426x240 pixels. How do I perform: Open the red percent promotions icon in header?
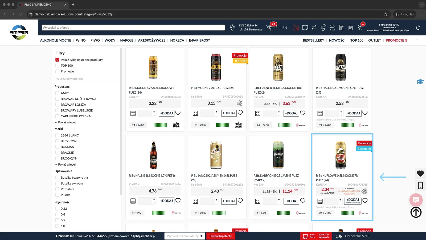point(296,27)
